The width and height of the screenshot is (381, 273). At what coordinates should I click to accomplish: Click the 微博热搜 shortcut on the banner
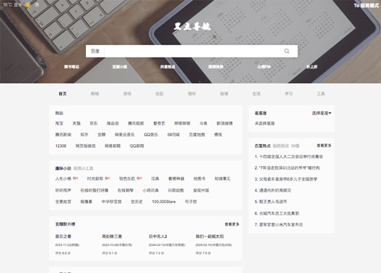click(216, 66)
